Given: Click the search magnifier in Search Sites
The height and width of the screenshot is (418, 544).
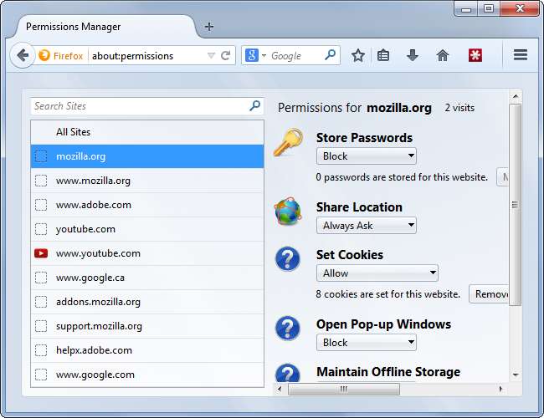Looking at the screenshot, I should pos(254,106).
